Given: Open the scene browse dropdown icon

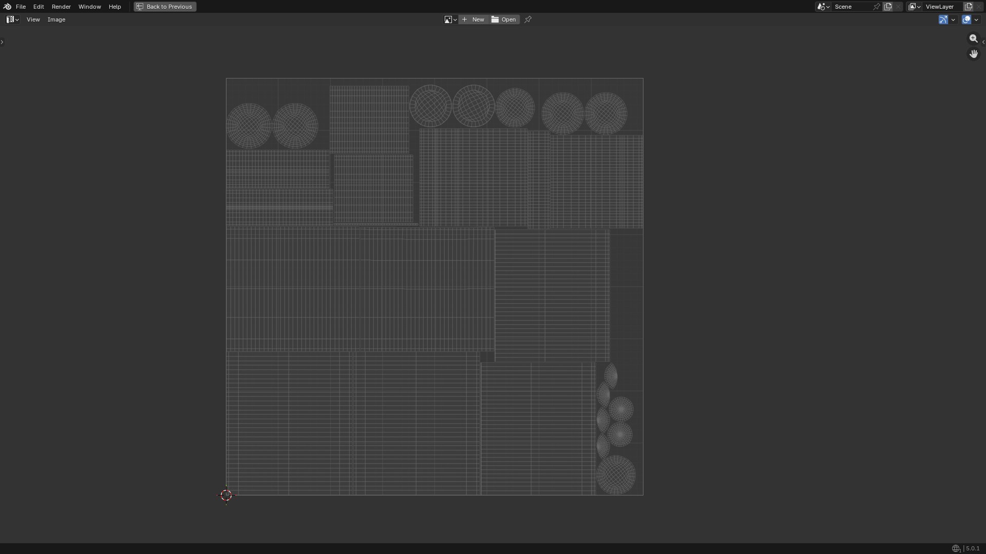Looking at the screenshot, I should (823, 7).
